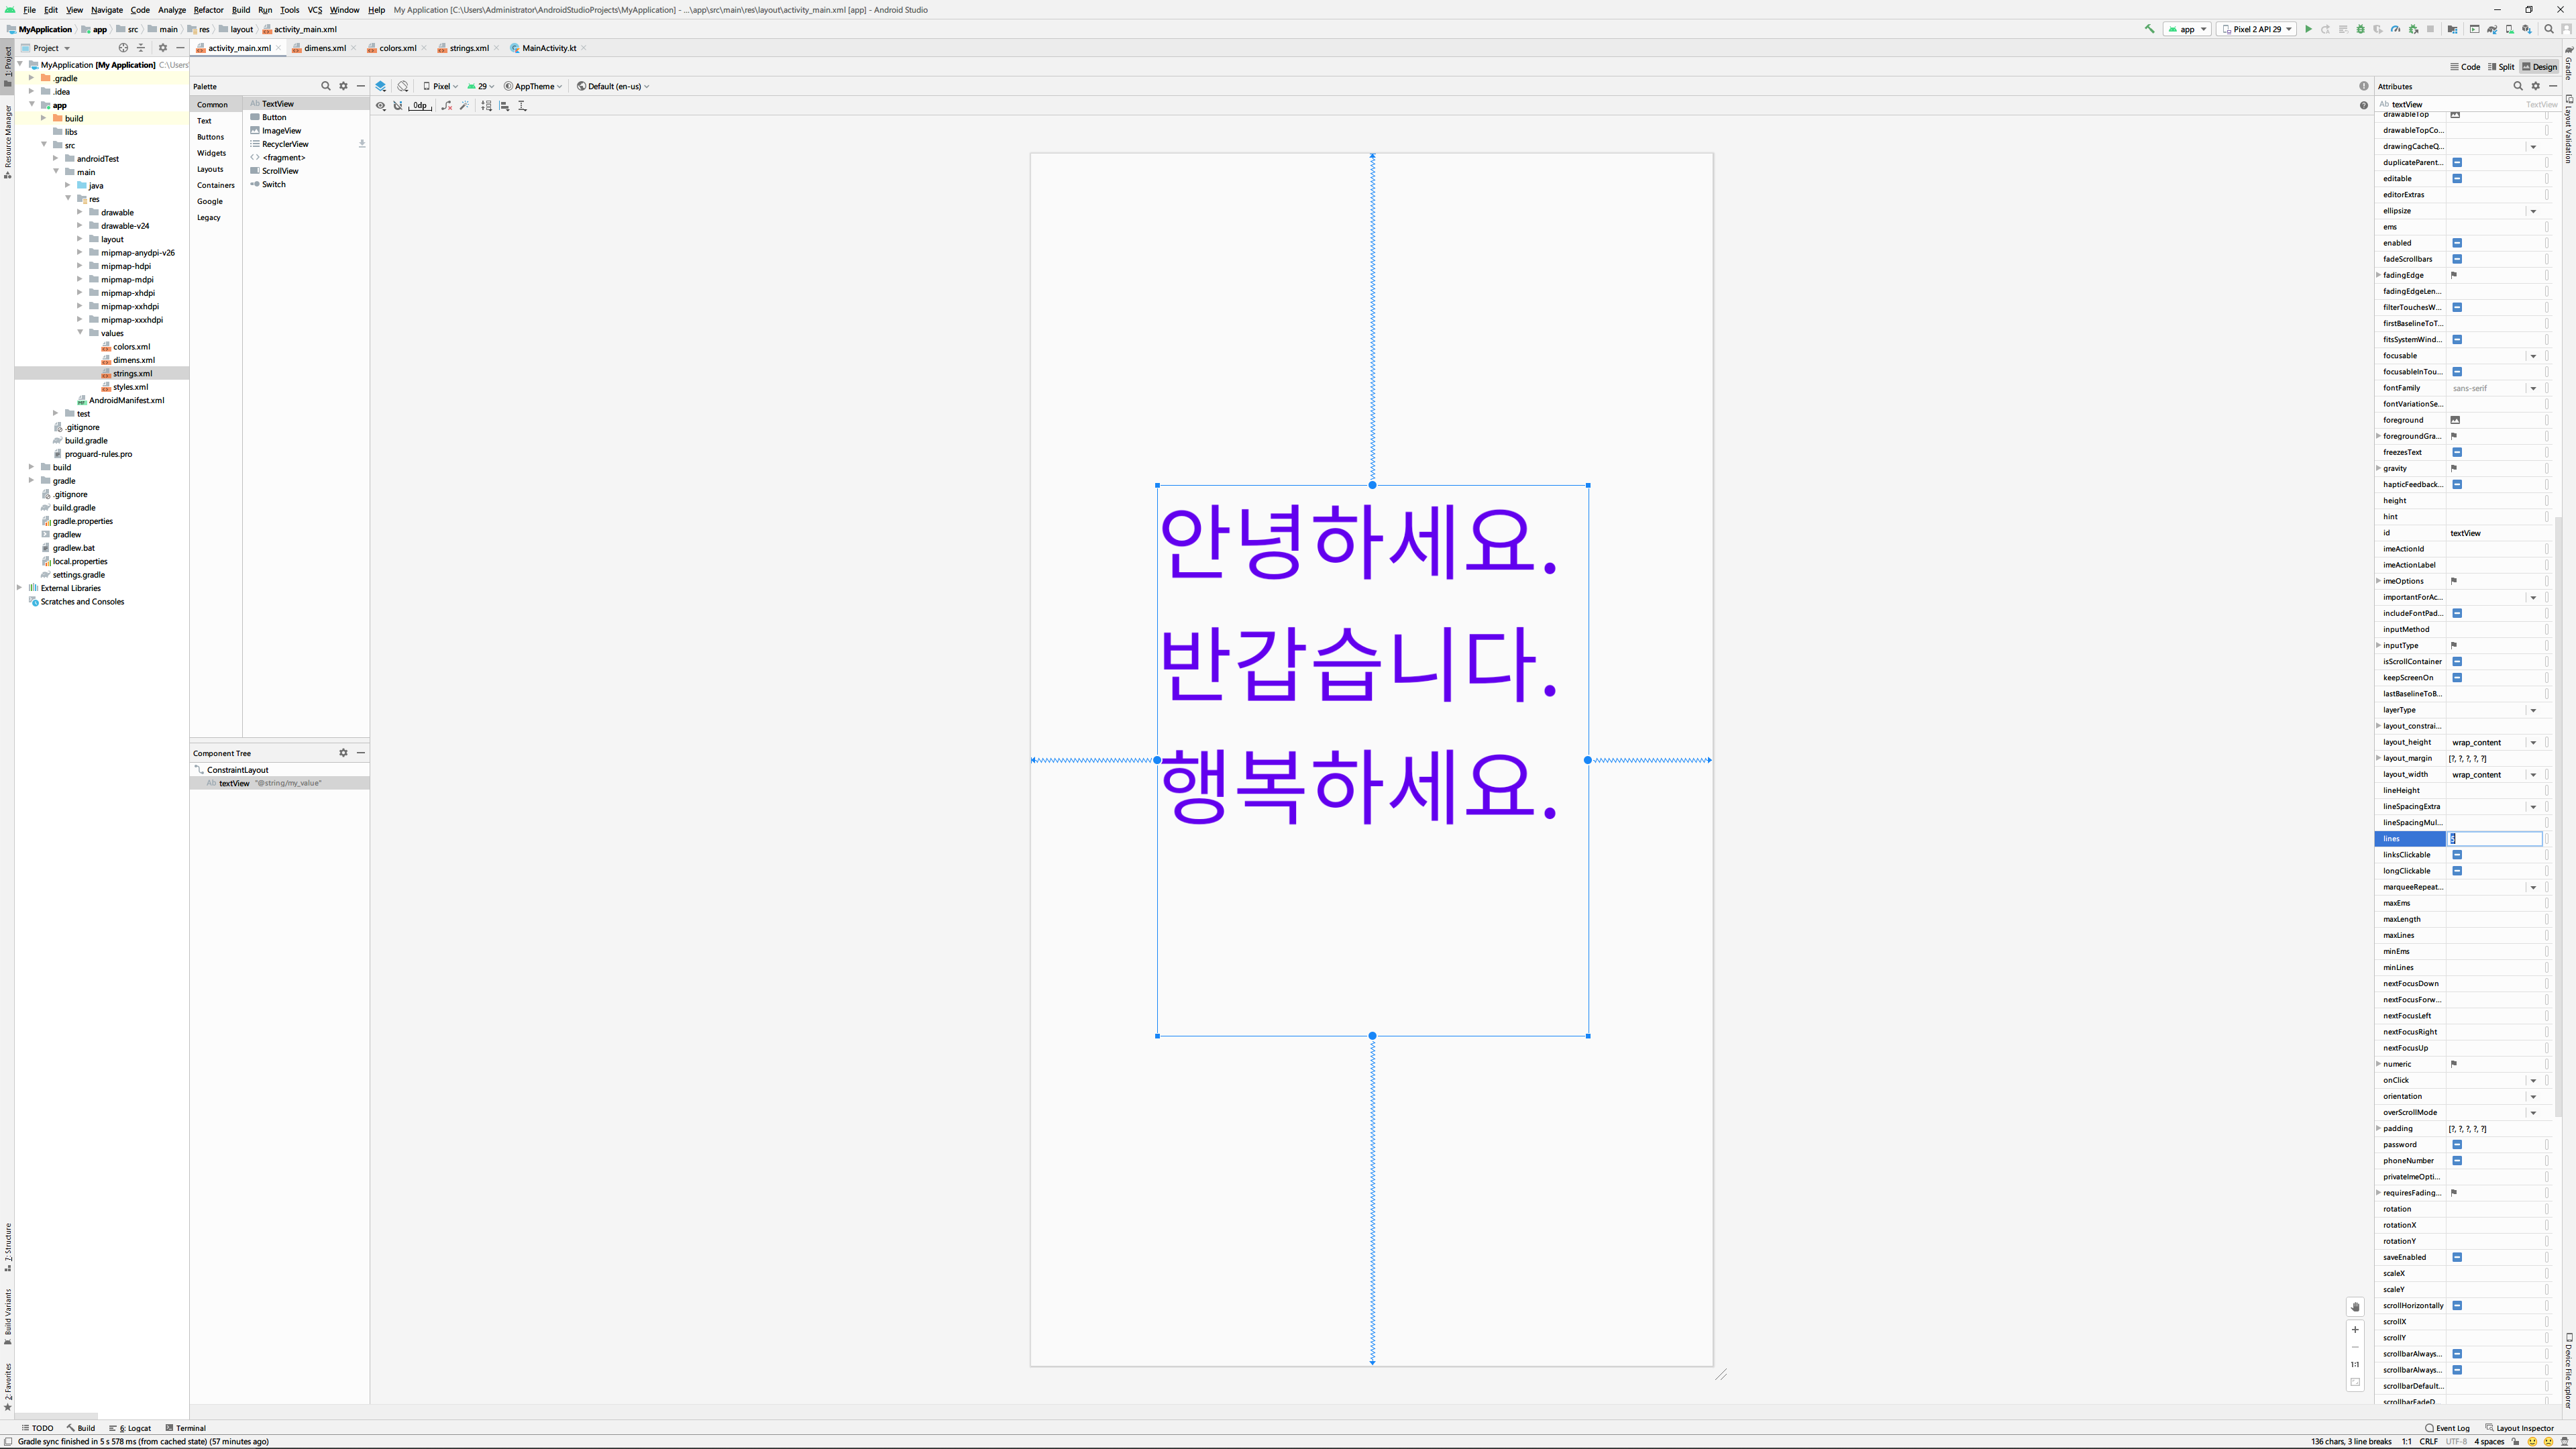The image size is (2576, 1449).
Task: Collapse the values folder in project tree
Action: pyautogui.click(x=80, y=333)
